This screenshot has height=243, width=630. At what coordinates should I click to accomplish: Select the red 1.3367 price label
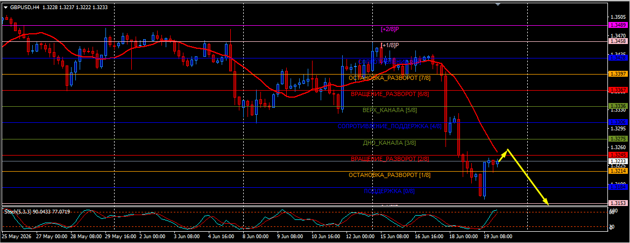[617, 90]
